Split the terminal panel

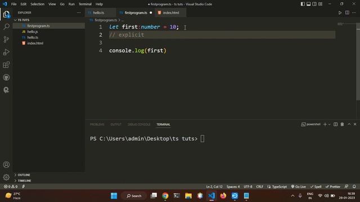(335, 125)
